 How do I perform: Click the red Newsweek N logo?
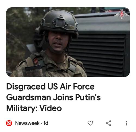[9, 123]
